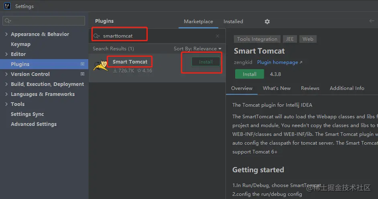
Task: Click the Web tag
Action: click(308, 39)
